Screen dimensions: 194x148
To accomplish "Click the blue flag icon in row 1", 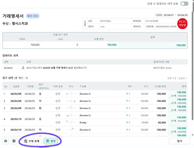I will coord(127,94).
